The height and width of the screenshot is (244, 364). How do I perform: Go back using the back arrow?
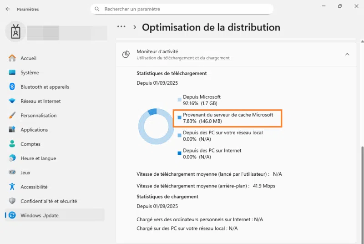pyautogui.click(x=7, y=9)
